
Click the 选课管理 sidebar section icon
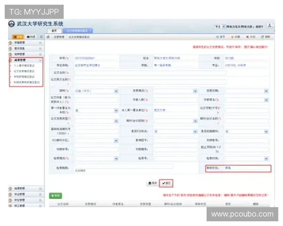coord(10,189)
